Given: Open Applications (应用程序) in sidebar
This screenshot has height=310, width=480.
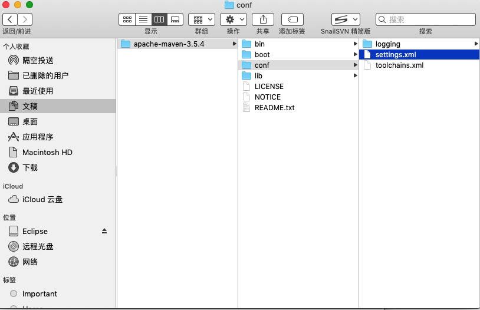Looking at the screenshot, I should click(x=58, y=137).
